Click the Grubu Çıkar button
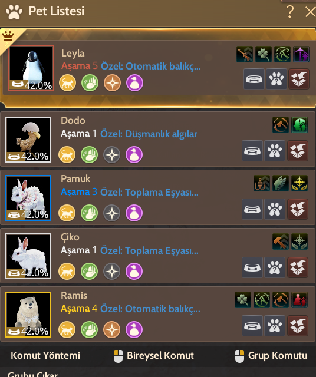 point(32,374)
